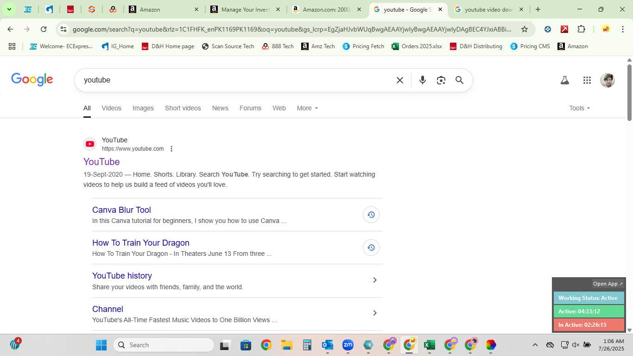Screen dimensions: 633x356
Task: Open the Extensions puzzle icon
Action: tap(581, 29)
